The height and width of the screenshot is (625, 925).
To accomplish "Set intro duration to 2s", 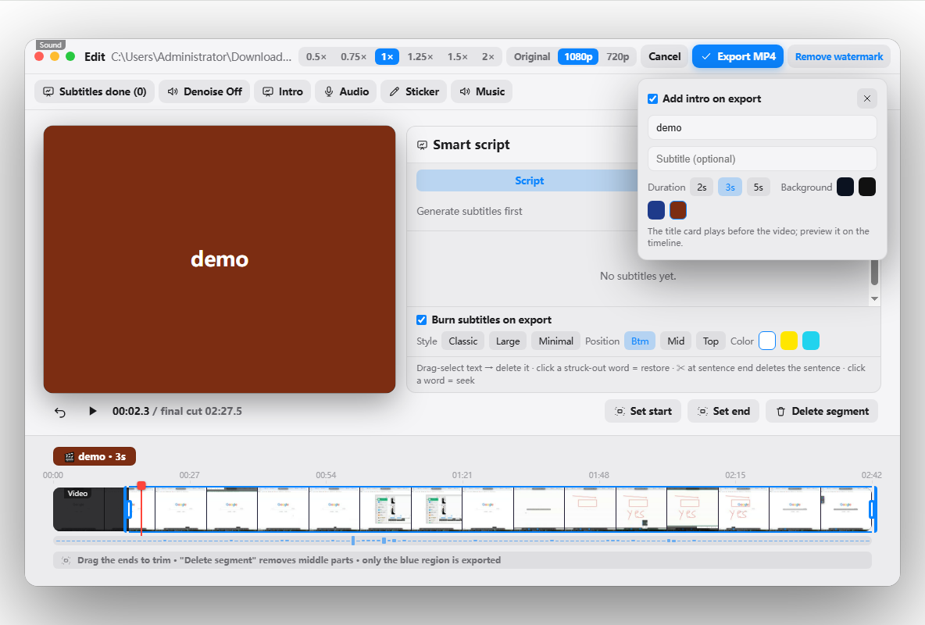I will [x=702, y=187].
